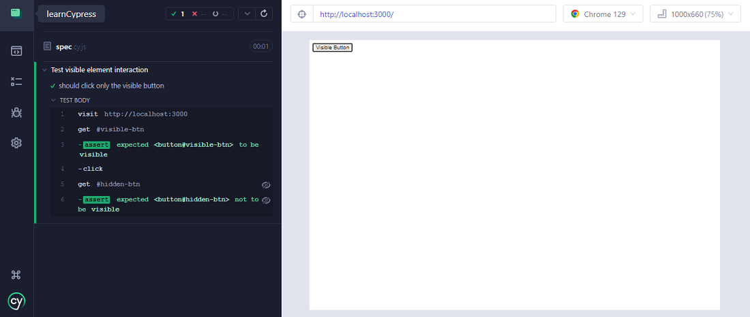Open the auto-scroll options chevron button

click(247, 14)
